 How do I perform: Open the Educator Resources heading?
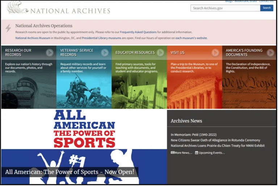click(x=135, y=53)
